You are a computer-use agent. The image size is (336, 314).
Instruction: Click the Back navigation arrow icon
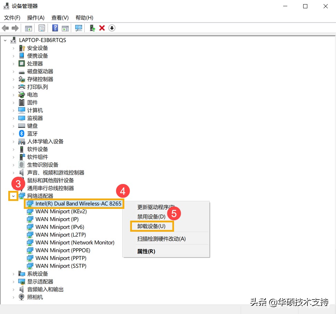pos(6,28)
